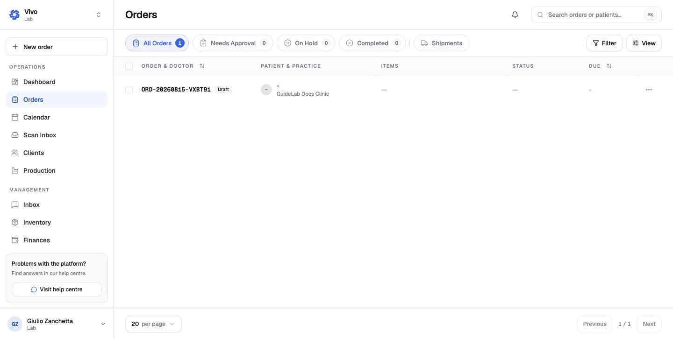Open order ORD-20260815-VXBT91
This screenshot has height=339, width=673.
point(176,90)
